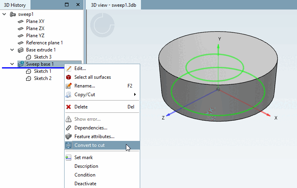Click the Feature attributes icon
This screenshot has height=188, width=297.
tap(69, 137)
